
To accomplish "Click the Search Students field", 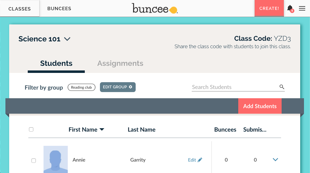I will (234, 87).
